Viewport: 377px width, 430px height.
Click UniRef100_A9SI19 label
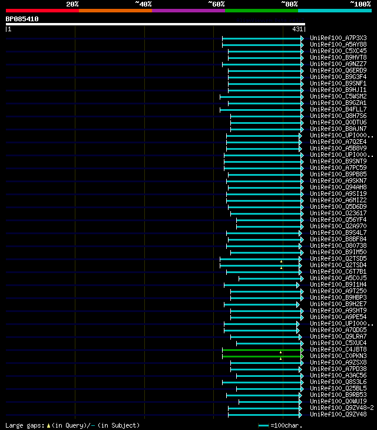pos(338,194)
